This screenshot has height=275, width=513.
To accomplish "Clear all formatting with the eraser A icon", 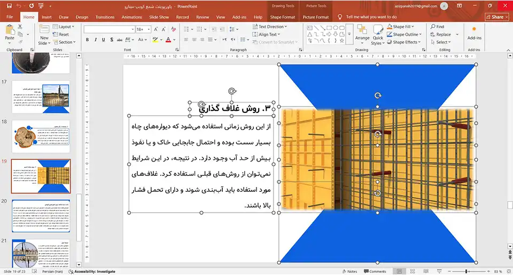I will pos(174,29).
